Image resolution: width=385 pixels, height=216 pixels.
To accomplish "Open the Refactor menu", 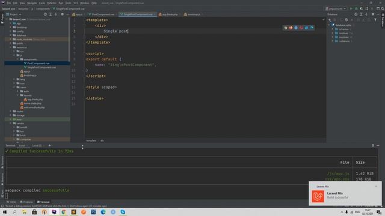I will (x=52, y=3).
